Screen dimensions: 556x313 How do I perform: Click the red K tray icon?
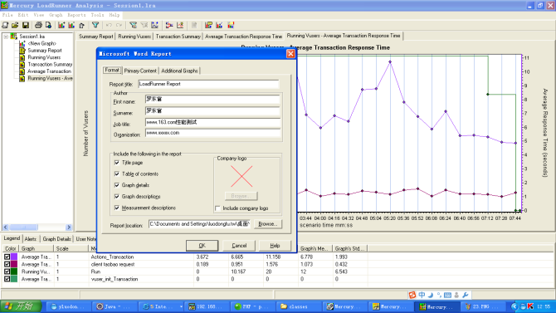pos(530,306)
